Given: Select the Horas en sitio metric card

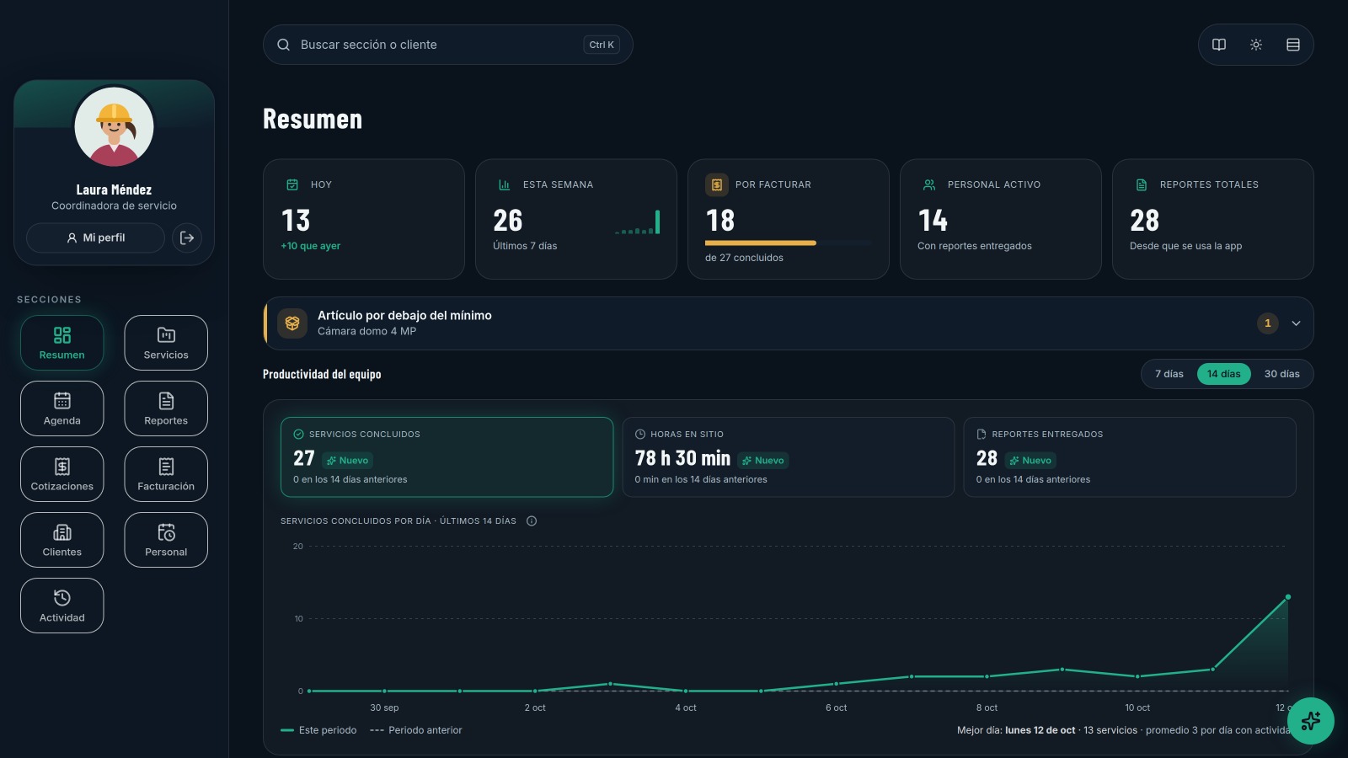Looking at the screenshot, I should pyautogui.click(x=788, y=457).
